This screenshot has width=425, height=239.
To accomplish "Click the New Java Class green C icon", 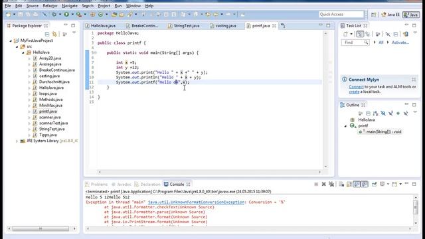I will 100,15.
